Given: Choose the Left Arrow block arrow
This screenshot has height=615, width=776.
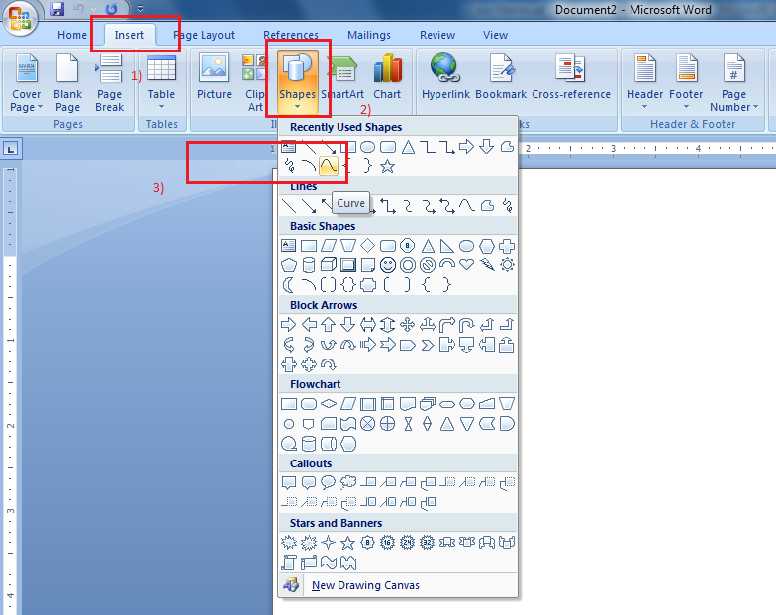Looking at the screenshot, I should point(309,325).
